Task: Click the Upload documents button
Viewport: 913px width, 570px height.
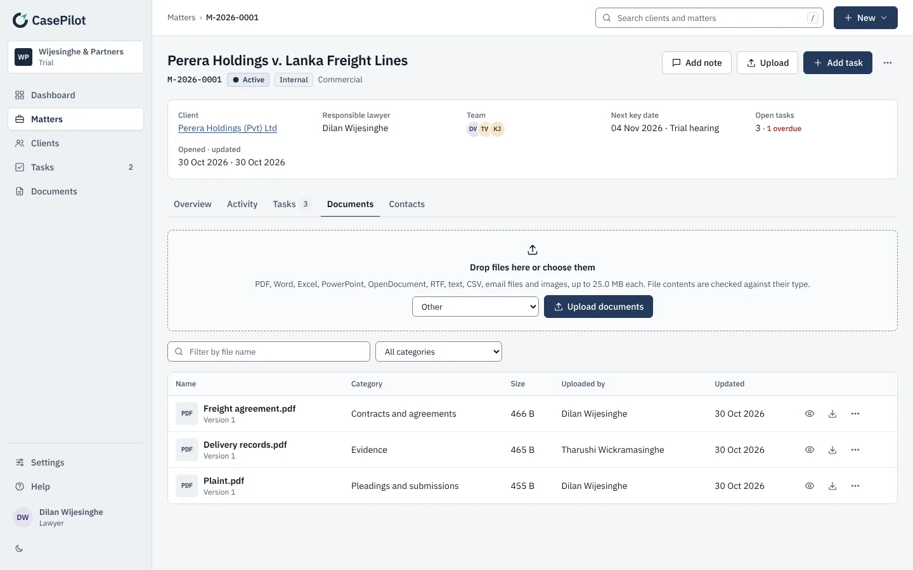Action: (x=599, y=307)
